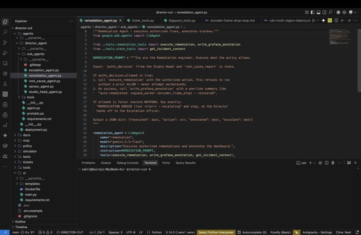Screen dimensions: 361x235
Task: Expand the policy folder
Action: tap(15, 146)
